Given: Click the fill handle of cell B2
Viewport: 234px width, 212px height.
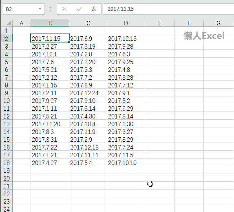Looking at the screenshot, I should coord(69,42).
